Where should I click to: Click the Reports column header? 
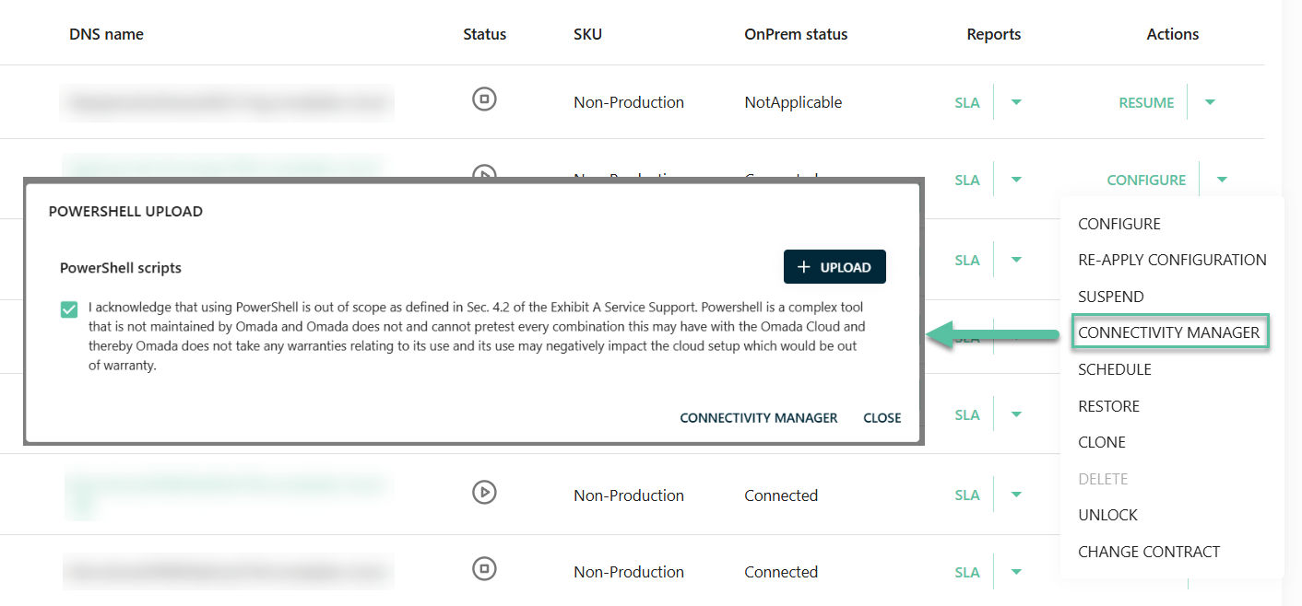point(994,34)
